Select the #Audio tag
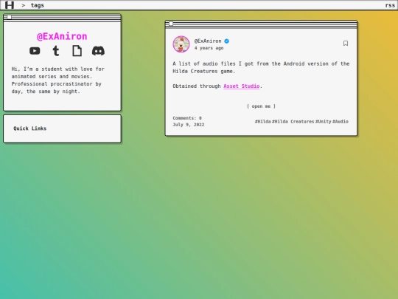Image resolution: width=398 pixels, height=299 pixels. click(x=341, y=122)
